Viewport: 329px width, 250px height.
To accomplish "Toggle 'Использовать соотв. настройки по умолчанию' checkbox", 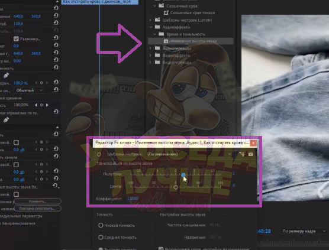I will [161, 249].
